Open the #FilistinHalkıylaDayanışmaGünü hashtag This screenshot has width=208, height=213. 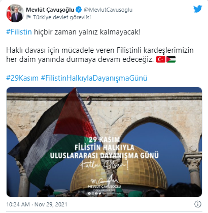point(94,78)
